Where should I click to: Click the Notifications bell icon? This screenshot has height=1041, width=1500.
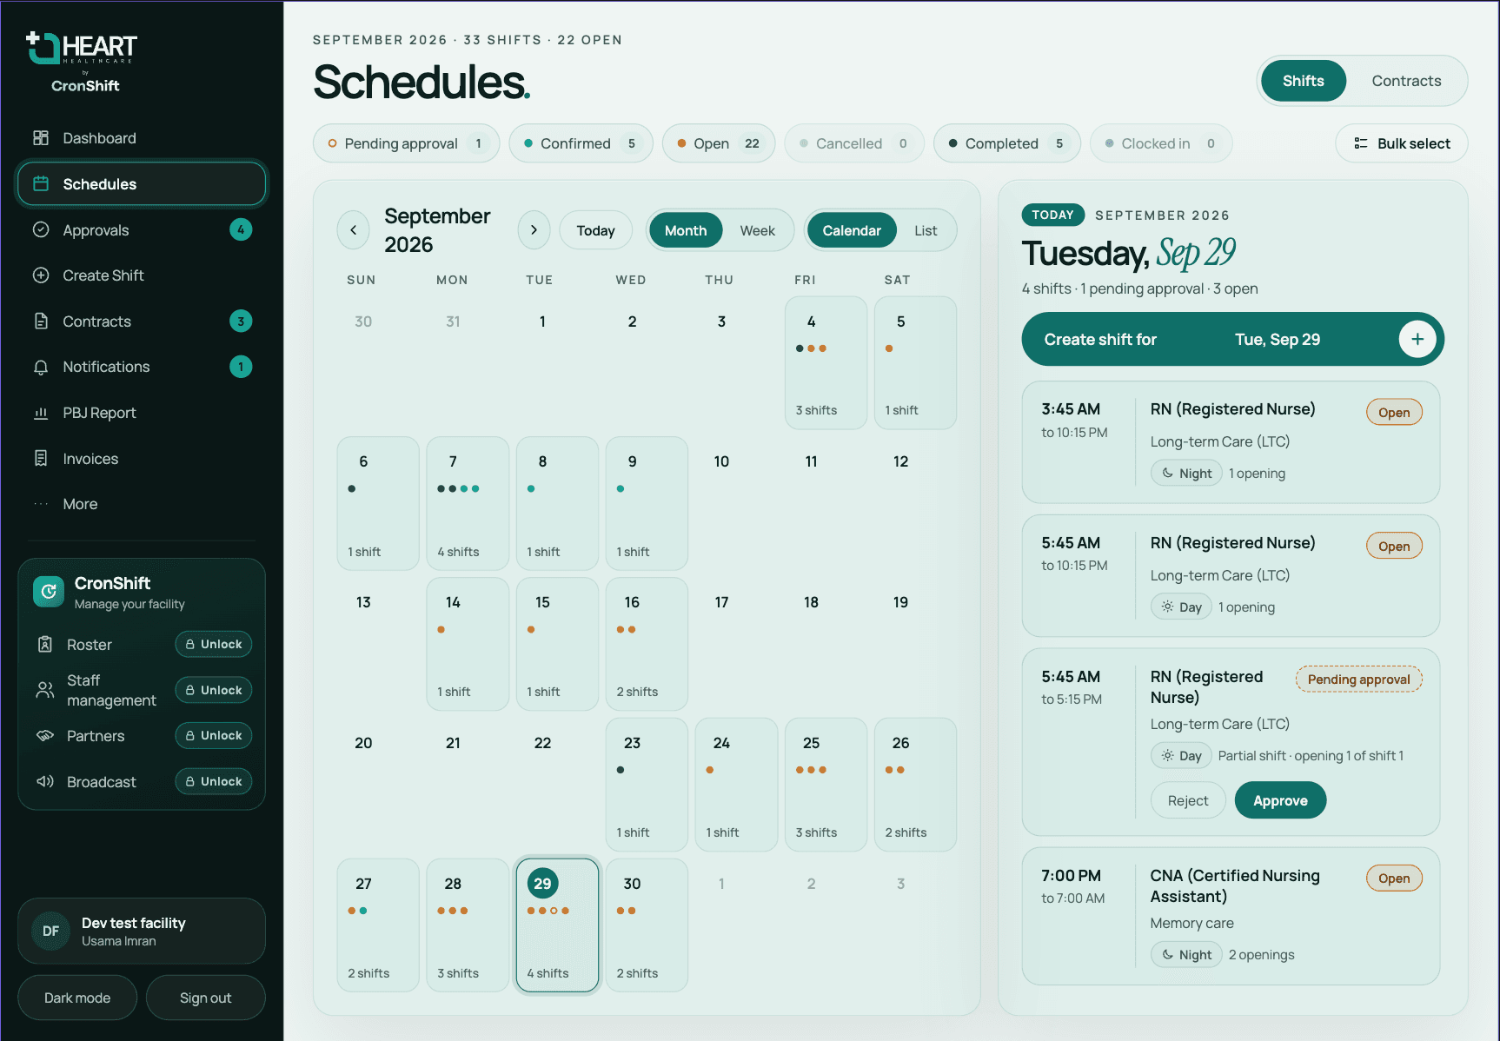click(41, 367)
